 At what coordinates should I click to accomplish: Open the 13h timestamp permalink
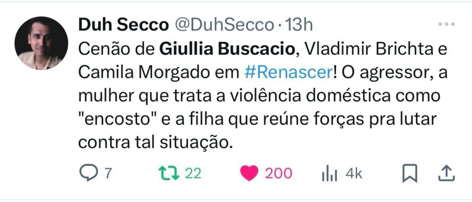(x=299, y=25)
